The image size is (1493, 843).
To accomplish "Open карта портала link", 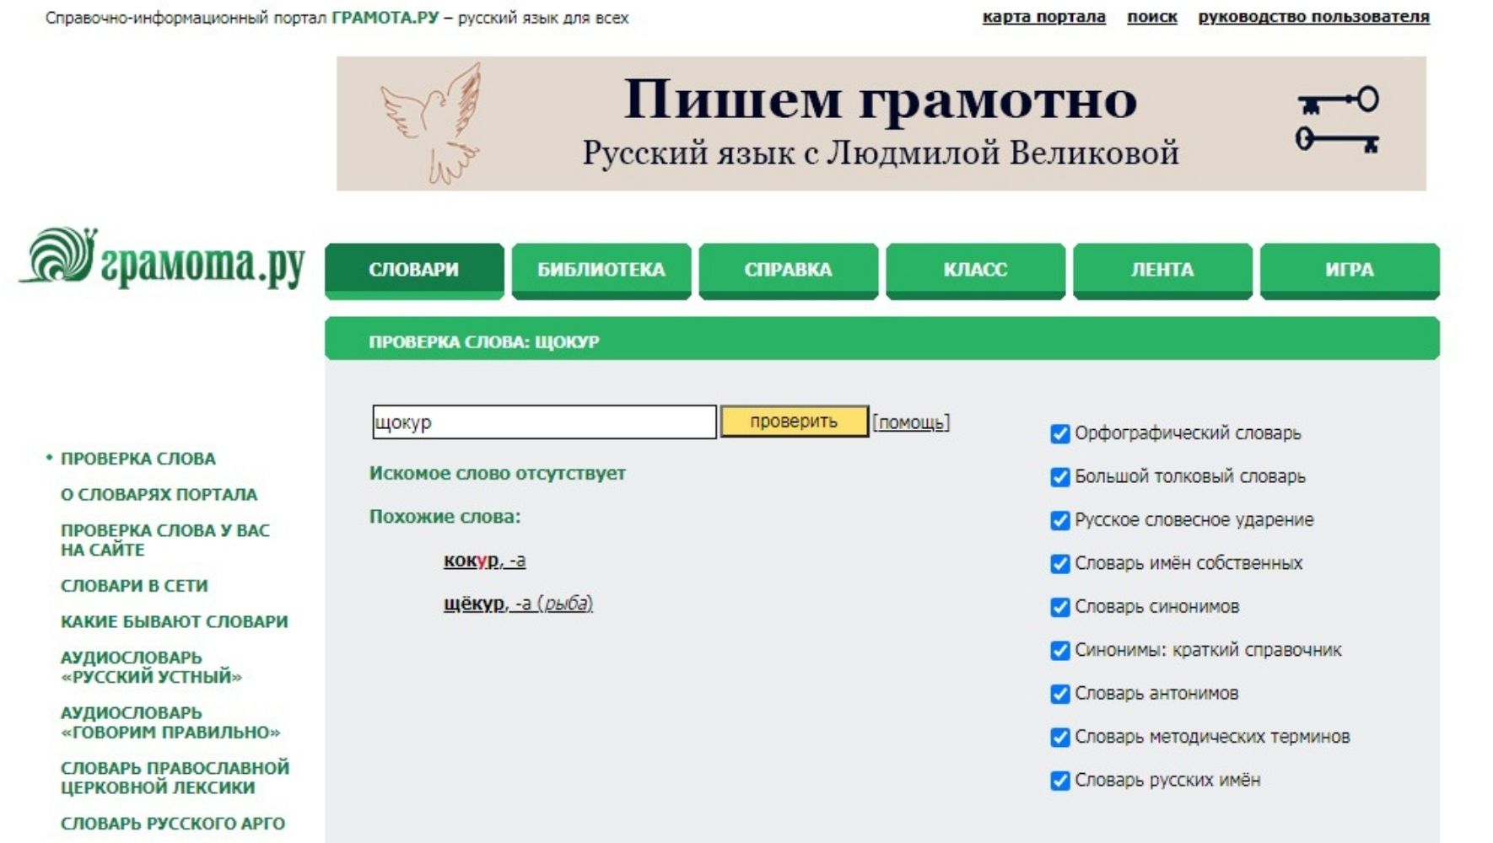I will (1043, 17).
